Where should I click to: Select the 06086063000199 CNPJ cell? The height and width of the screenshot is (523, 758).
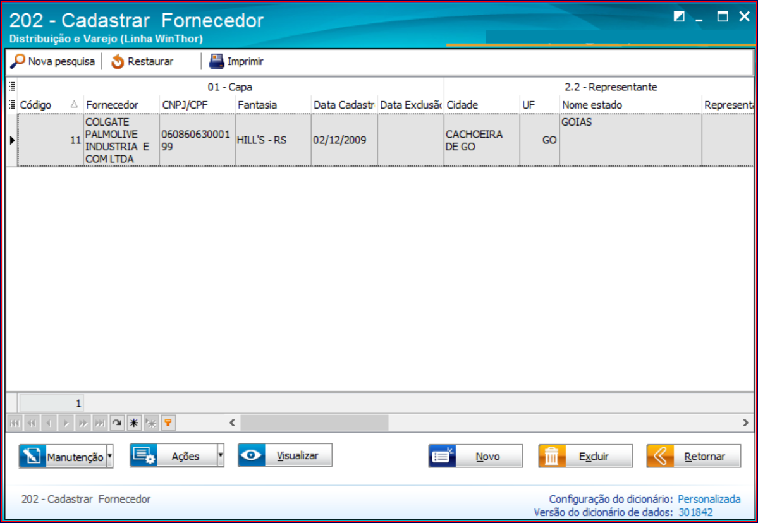coord(197,140)
